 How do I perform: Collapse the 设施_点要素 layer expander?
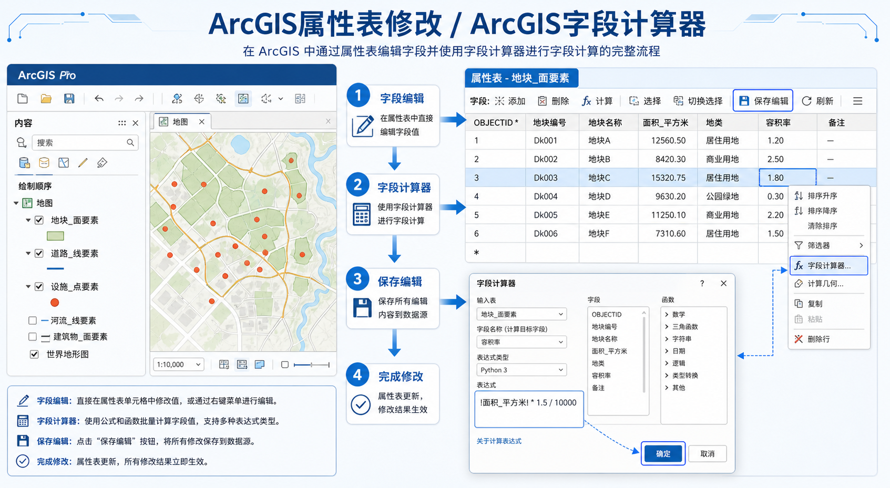[28, 287]
